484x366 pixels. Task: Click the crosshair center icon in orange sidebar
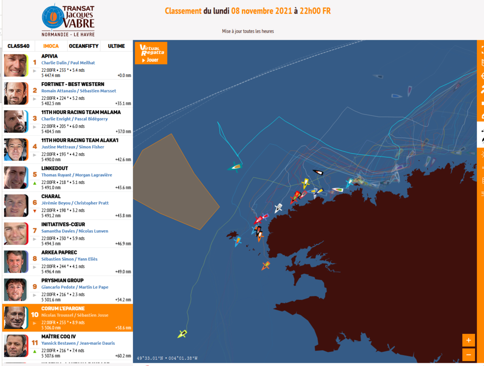coord(482,76)
